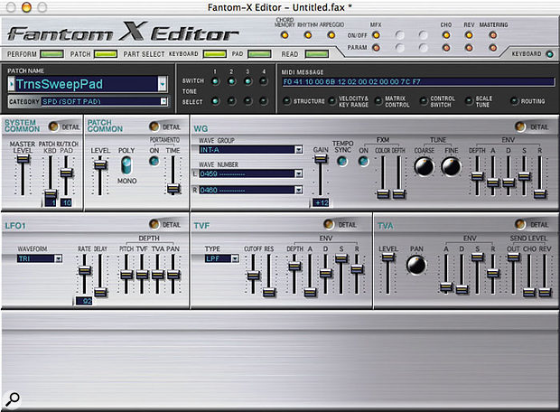
Task: Toggle MASTERING on/off LED
Action: (x=493, y=35)
